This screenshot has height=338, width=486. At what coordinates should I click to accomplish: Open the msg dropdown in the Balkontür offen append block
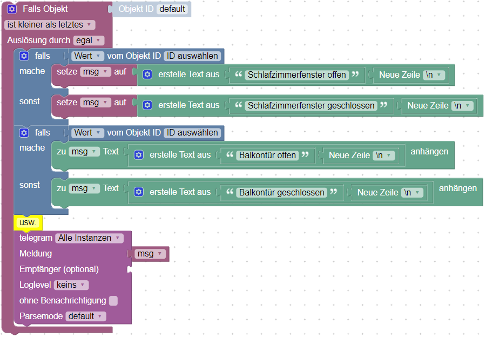tap(84, 152)
